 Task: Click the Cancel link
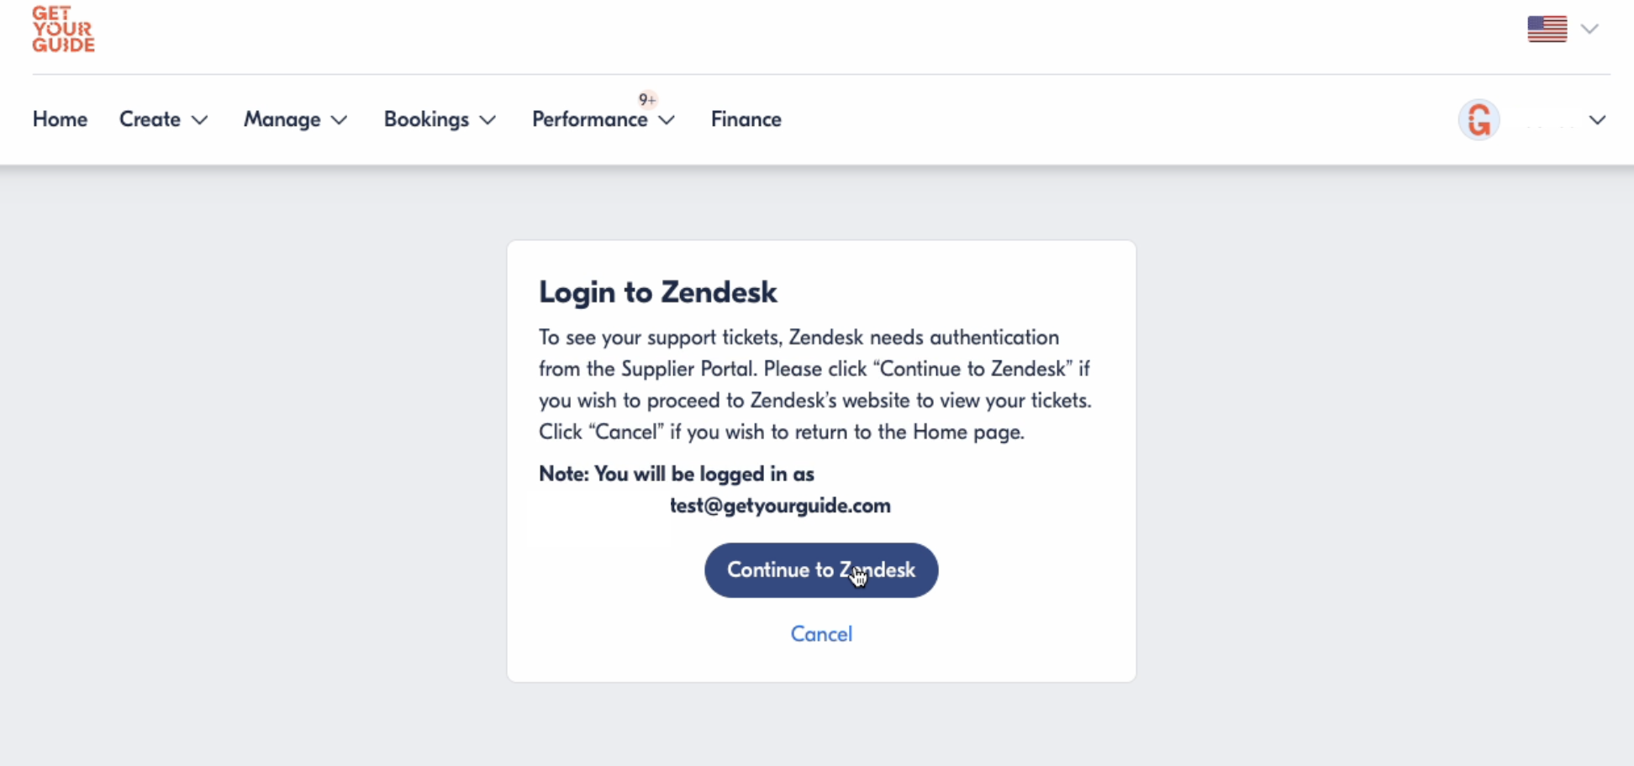(x=821, y=634)
